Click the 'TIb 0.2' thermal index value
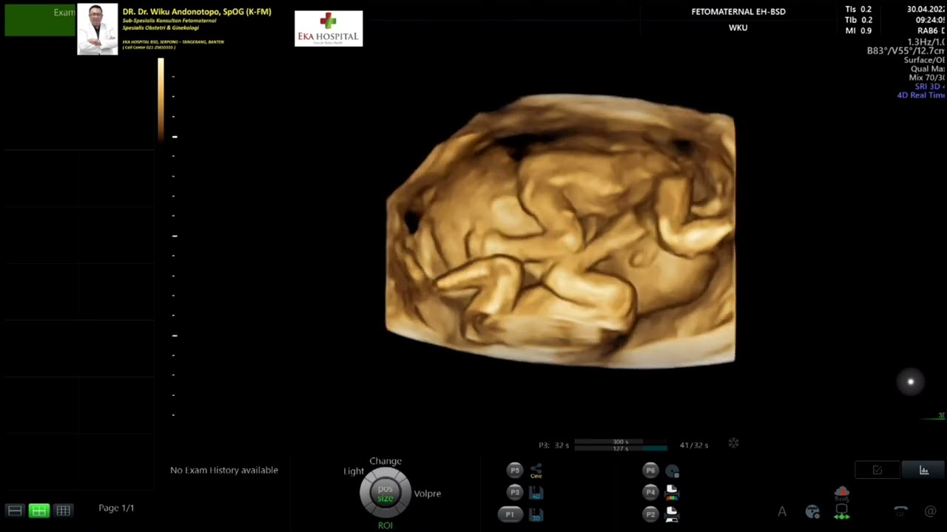Image resolution: width=947 pixels, height=532 pixels. [x=858, y=20]
